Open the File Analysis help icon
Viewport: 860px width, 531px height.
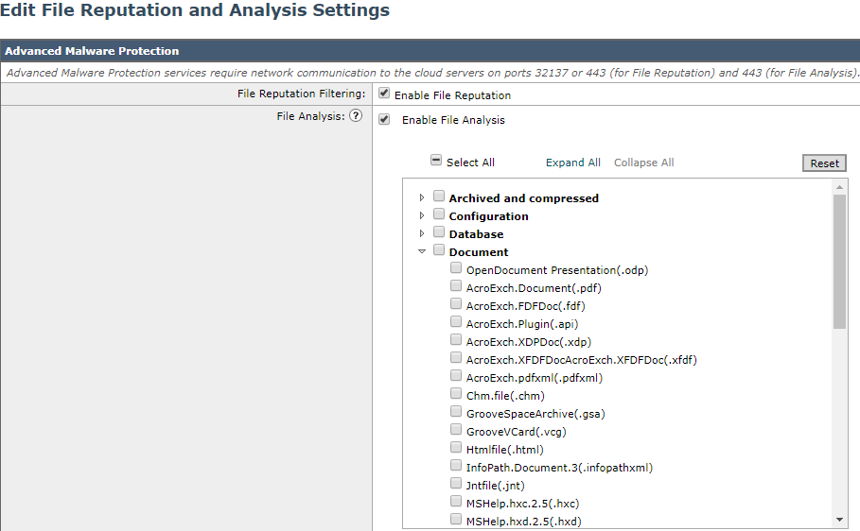(356, 115)
